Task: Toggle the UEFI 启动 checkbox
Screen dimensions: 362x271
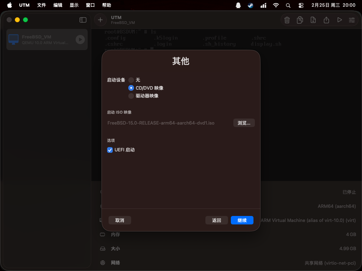Action: pos(110,150)
